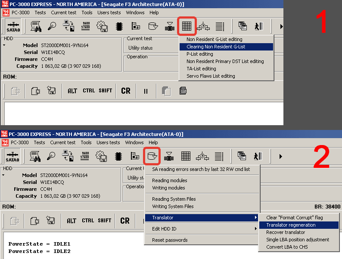This screenshot has height=259, width=342.
Task: Open the service area disk icon, lower window
Action: (x=152, y=156)
